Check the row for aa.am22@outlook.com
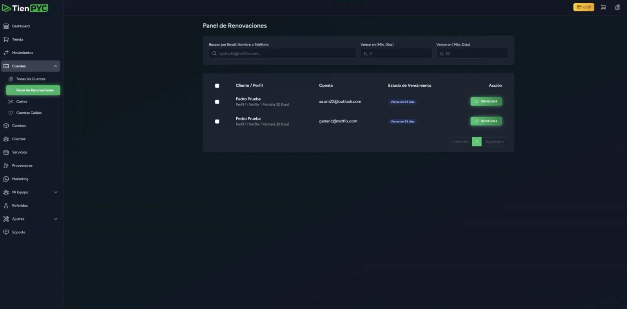The height and width of the screenshot is (309, 627). pyautogui.click(x=217, y=102)
